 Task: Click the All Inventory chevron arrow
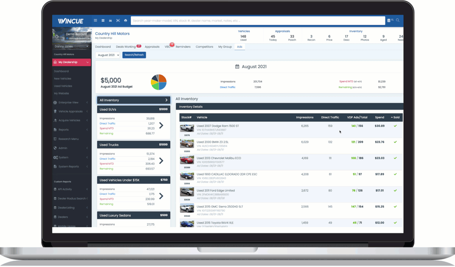(x=166, y=100)
